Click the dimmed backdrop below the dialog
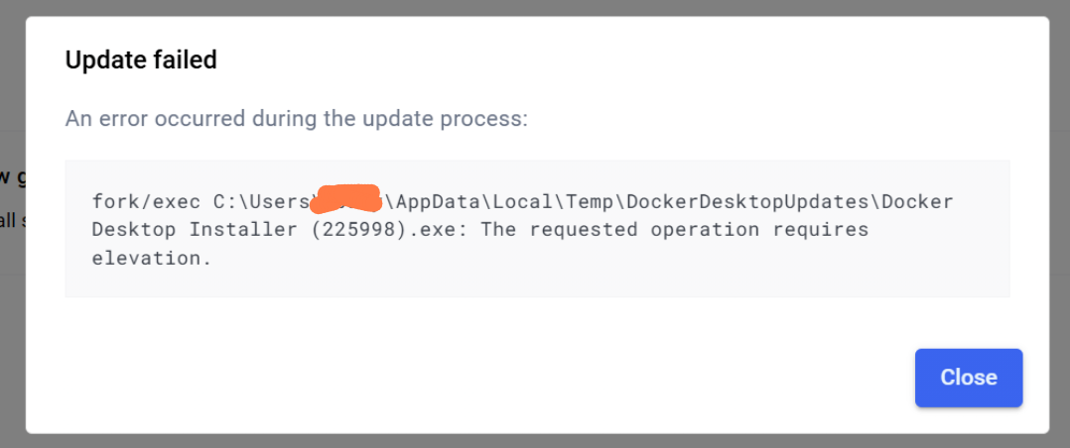1070x448 pixels. (x=535, y=440)
